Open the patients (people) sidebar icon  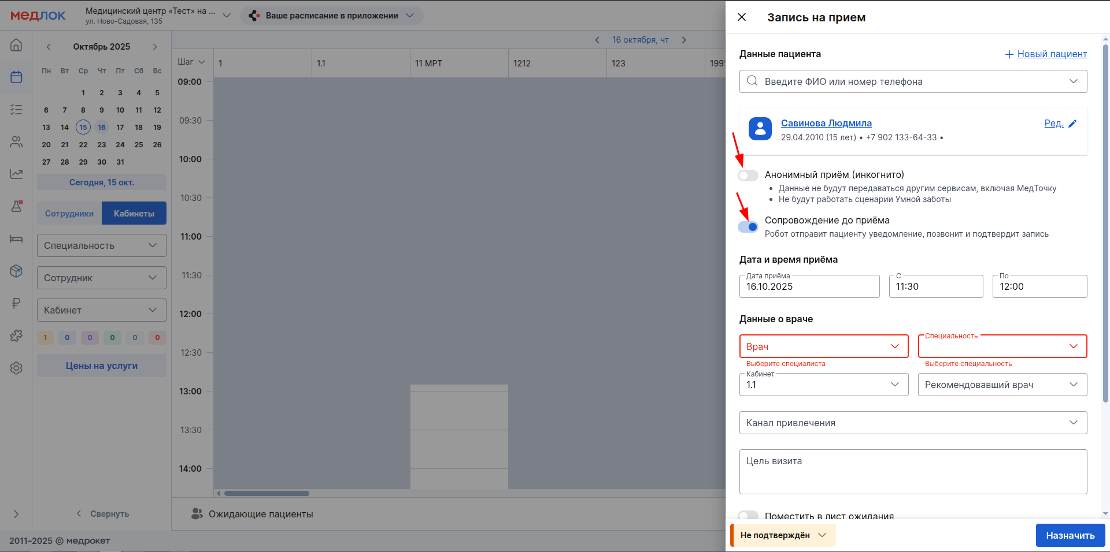(16, 141)
